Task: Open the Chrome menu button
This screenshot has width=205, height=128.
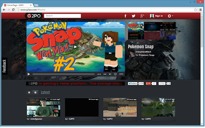Action: pos(200,10)
